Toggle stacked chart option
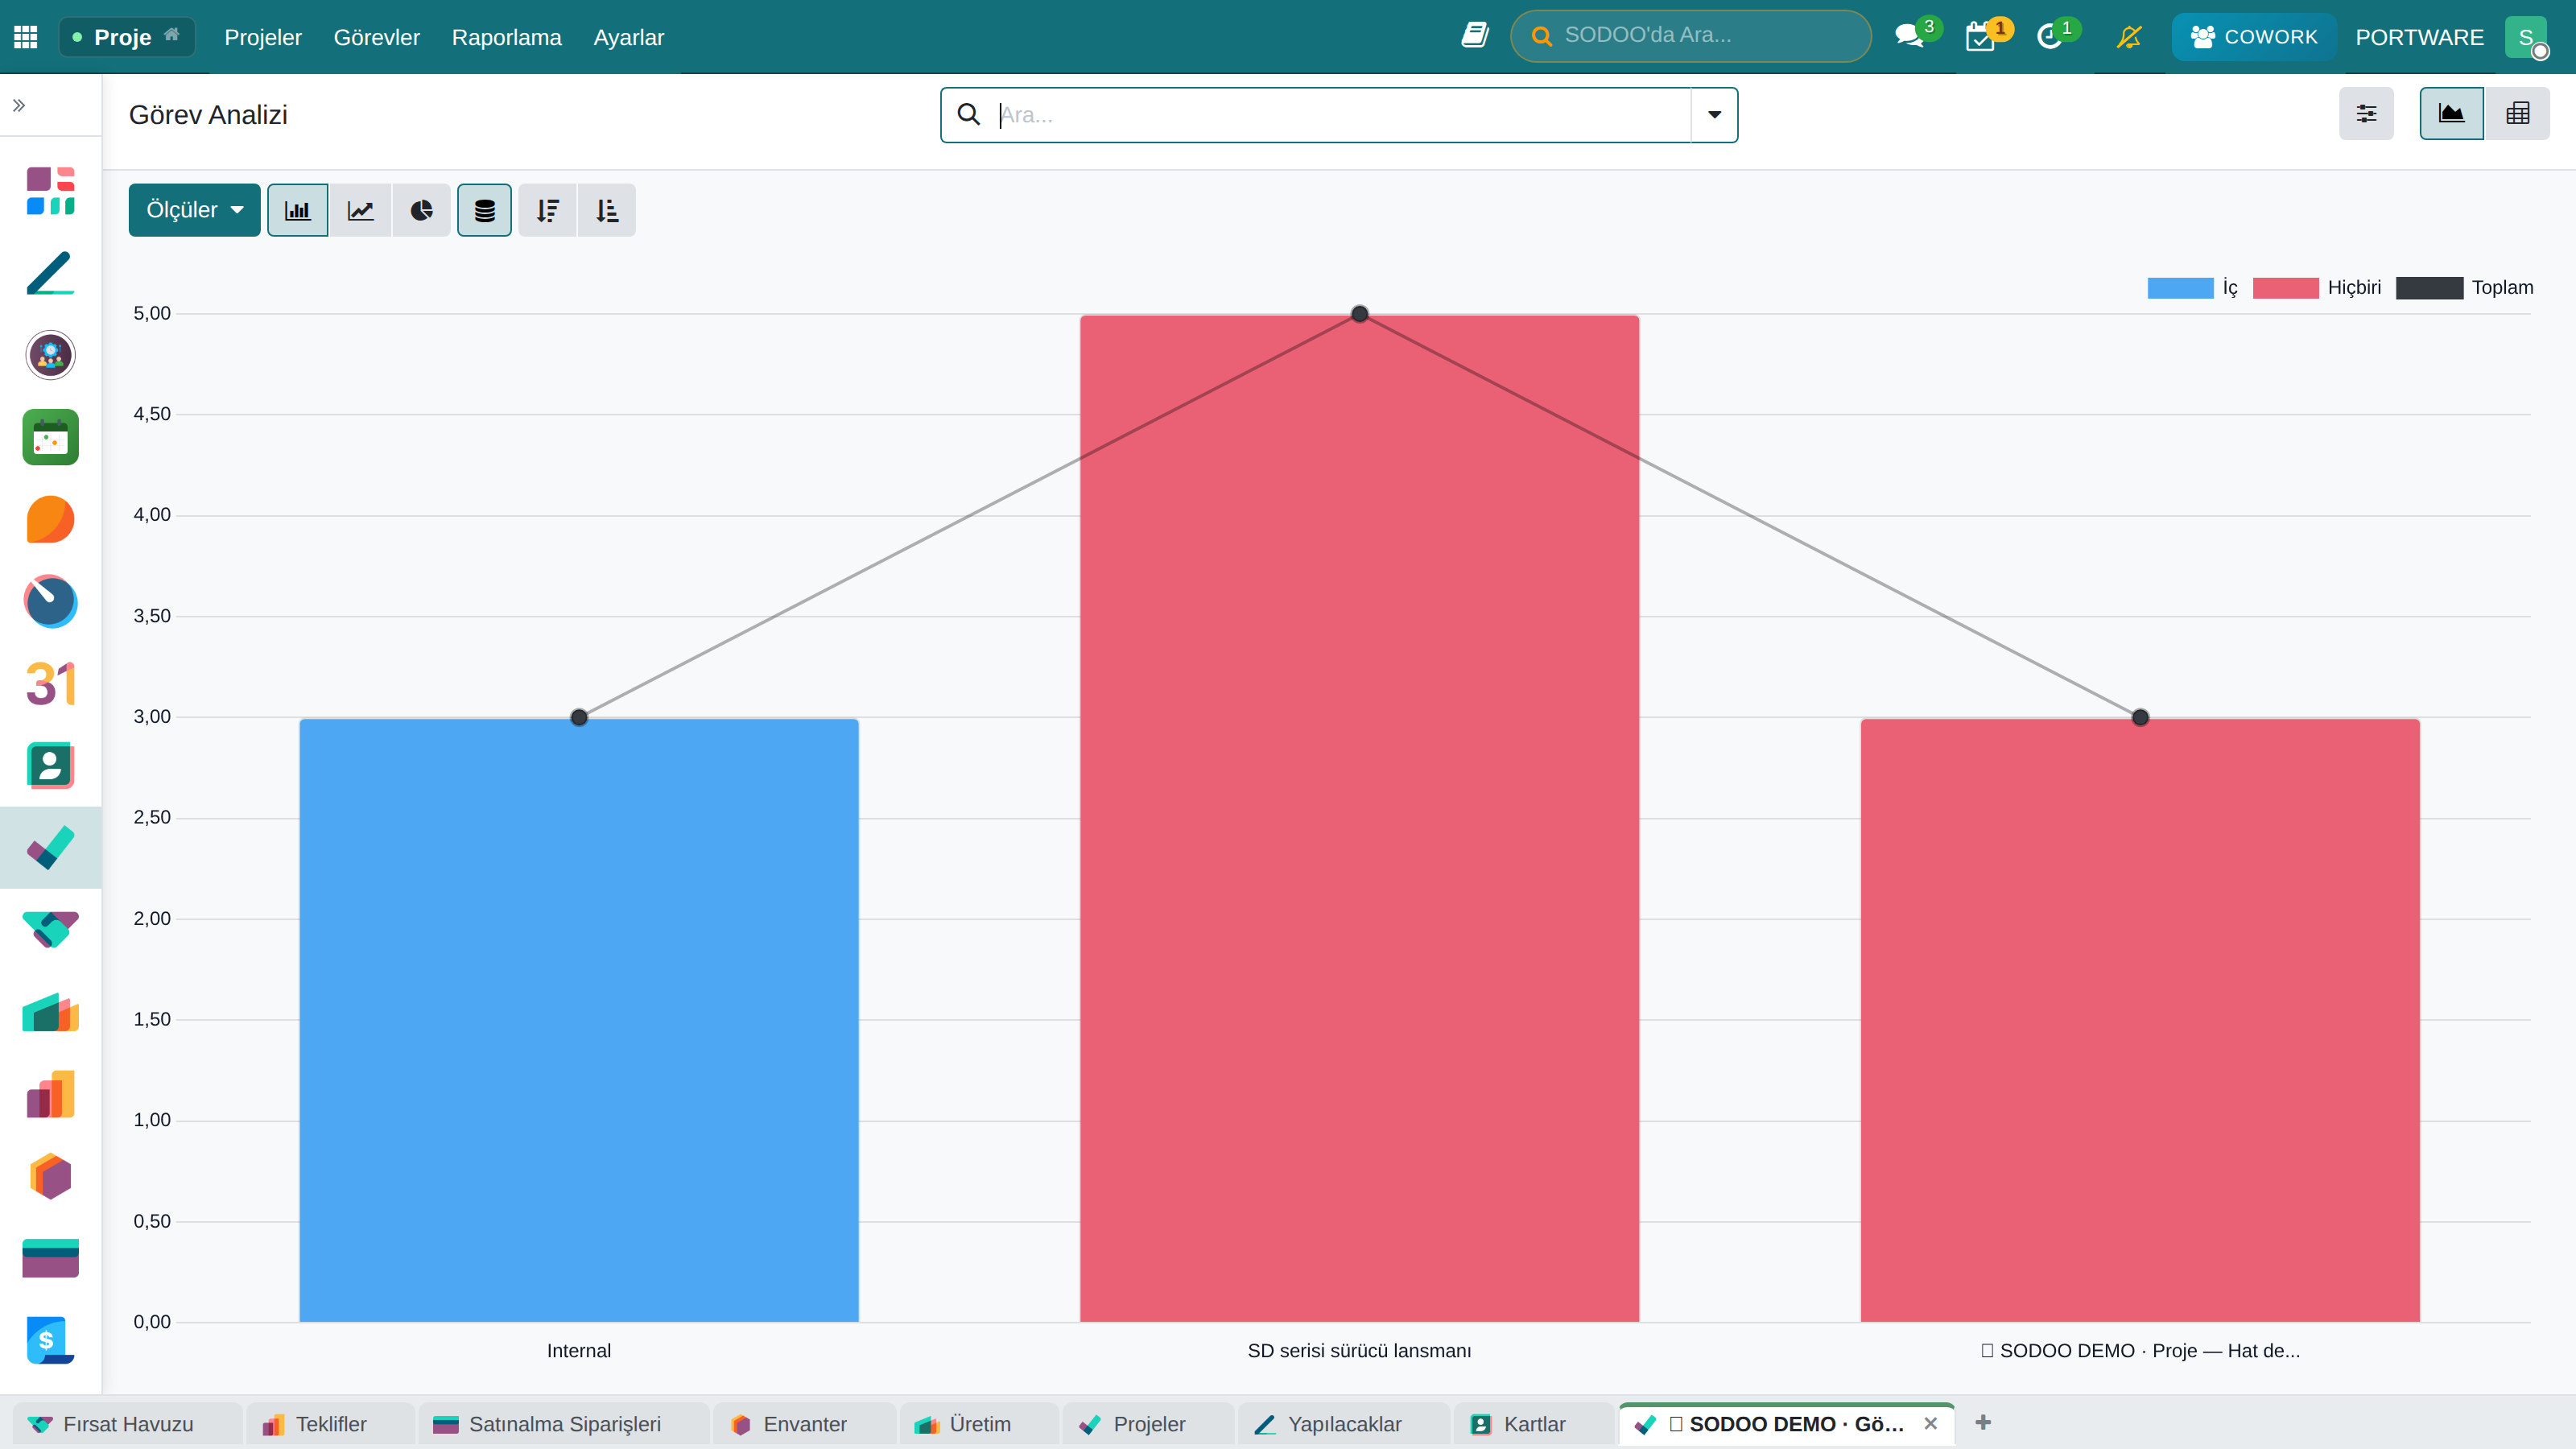This screenshot has height=1449, width=2576. 485,210
